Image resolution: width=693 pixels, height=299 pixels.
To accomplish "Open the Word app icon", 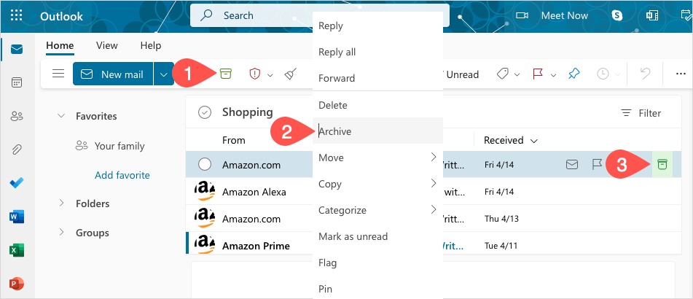I will pos(17,217).
